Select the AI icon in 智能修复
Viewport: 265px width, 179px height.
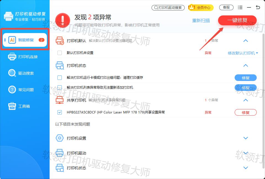pyautogui.click(x=12, y=40)
